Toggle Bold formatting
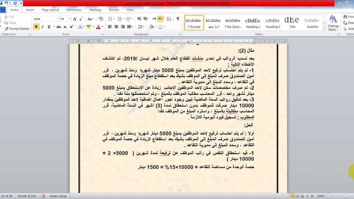 [36, 27]
